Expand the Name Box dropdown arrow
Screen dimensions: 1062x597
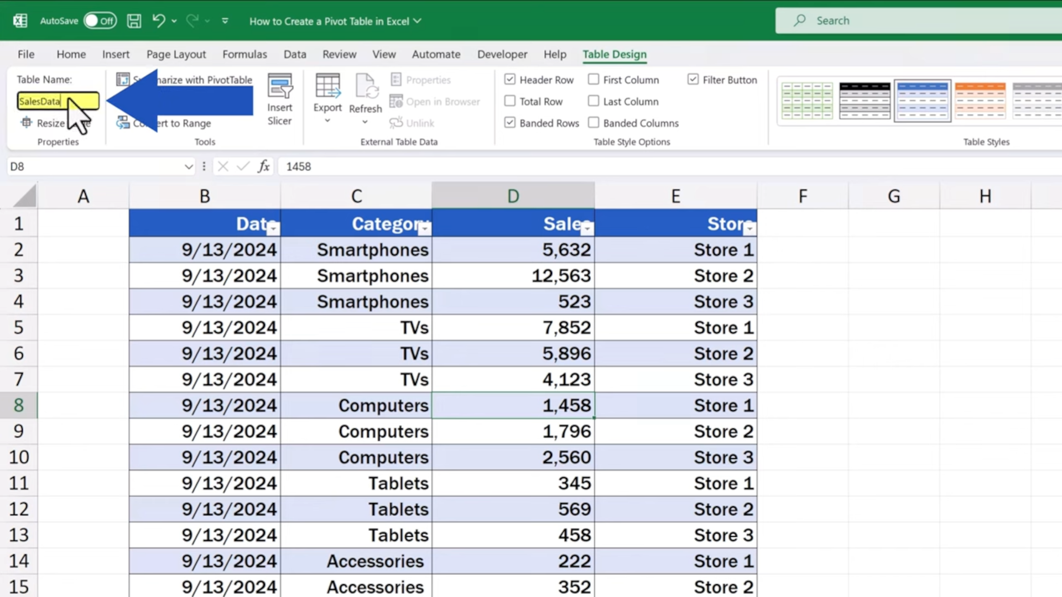(189, 166)
